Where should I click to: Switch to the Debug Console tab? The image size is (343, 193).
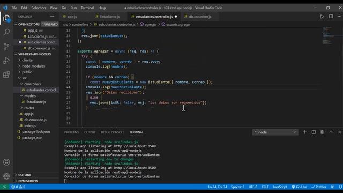coord(113,132)
